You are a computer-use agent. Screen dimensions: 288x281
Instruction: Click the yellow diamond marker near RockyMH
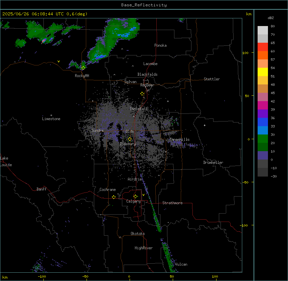(83, 68)
